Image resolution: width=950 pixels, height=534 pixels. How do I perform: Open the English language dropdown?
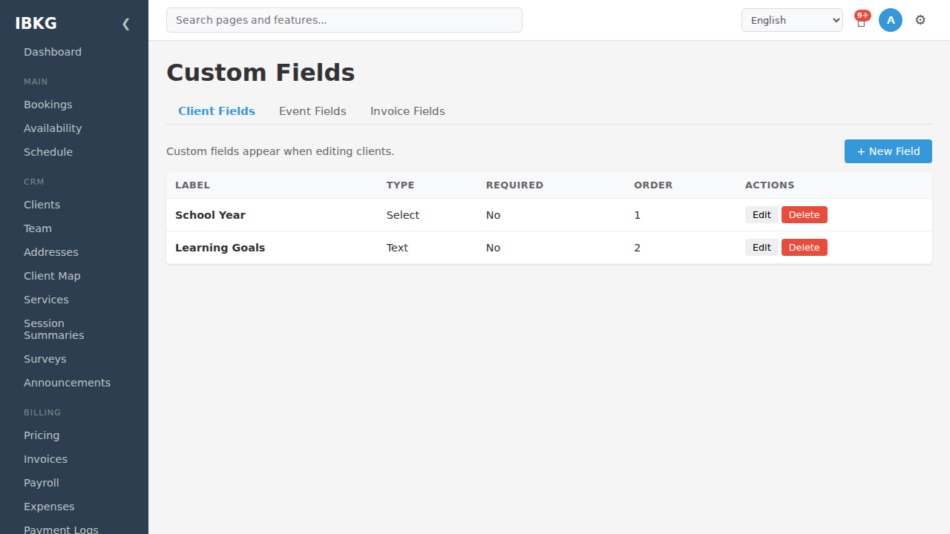pyautogui.click(x=792, y=20)
